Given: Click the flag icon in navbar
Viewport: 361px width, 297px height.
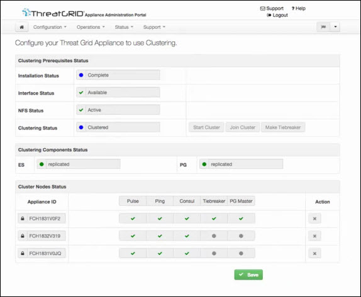Looking at the screenshot, I should click(x=323, y=27).
